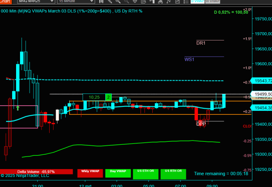Toggle the D VWAP toolbar button
The image size is (272, 187).
point(198,1)
